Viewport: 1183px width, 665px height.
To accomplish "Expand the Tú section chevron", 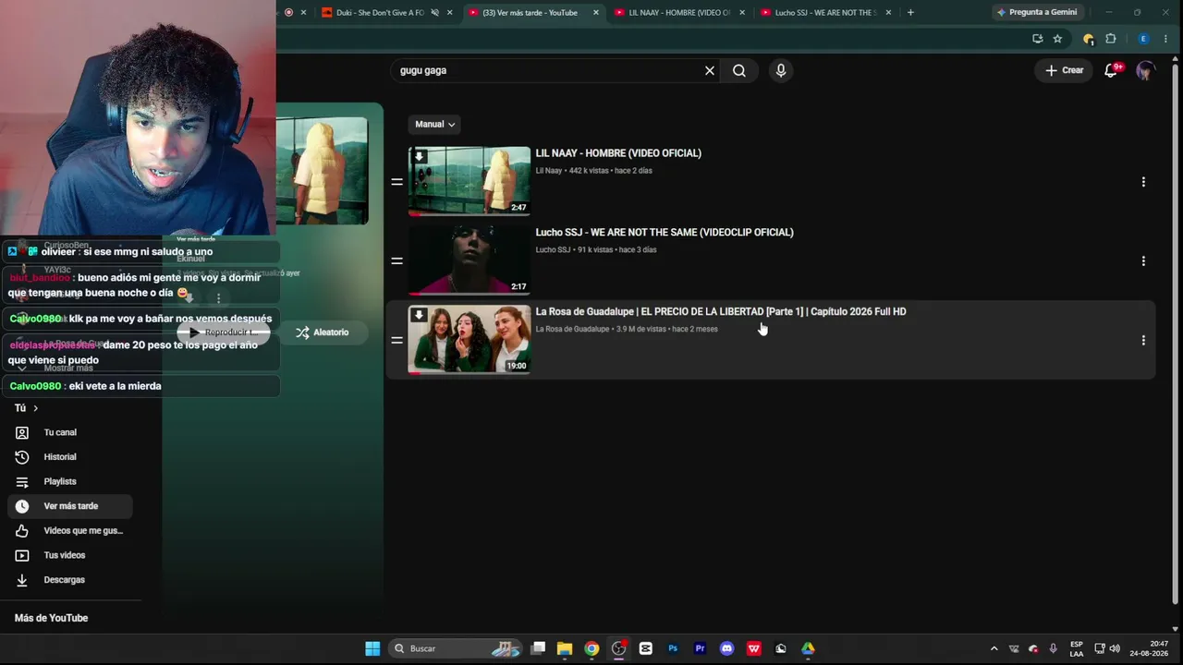I will [35, 408].
